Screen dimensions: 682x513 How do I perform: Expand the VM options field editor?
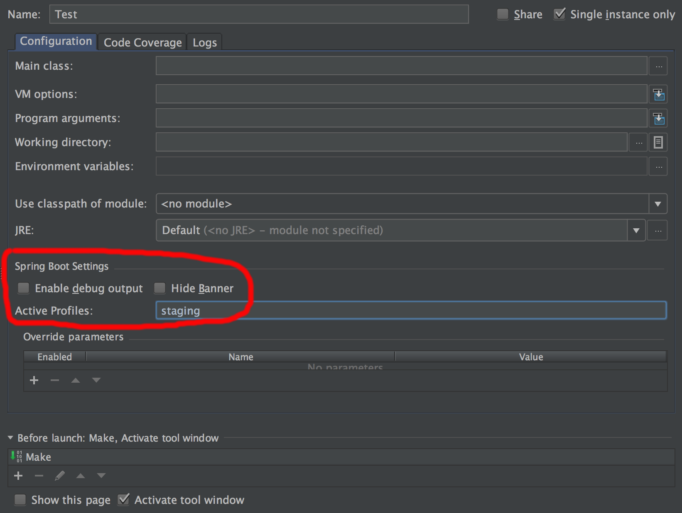(x=658, y=95)
